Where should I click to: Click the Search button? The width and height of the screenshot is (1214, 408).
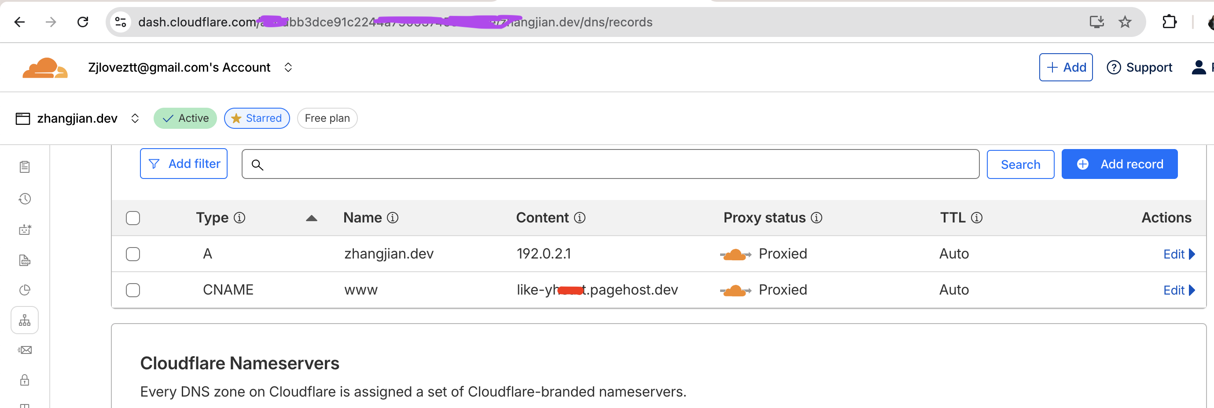click(x=1020, y=164)
